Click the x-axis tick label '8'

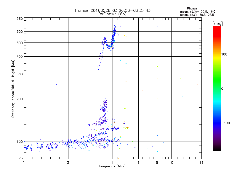[x=157, y=163]
